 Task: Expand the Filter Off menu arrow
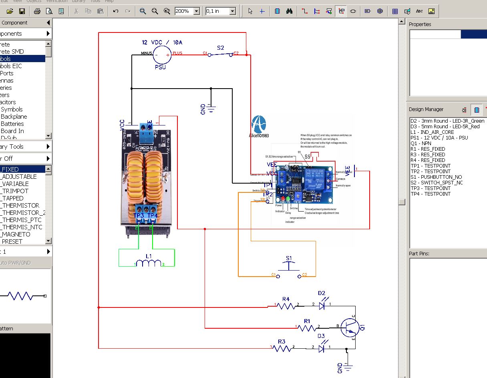click(48, 158)
